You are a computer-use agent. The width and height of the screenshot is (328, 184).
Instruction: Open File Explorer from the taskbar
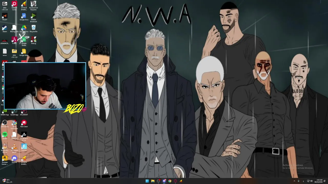click(153, 181)
